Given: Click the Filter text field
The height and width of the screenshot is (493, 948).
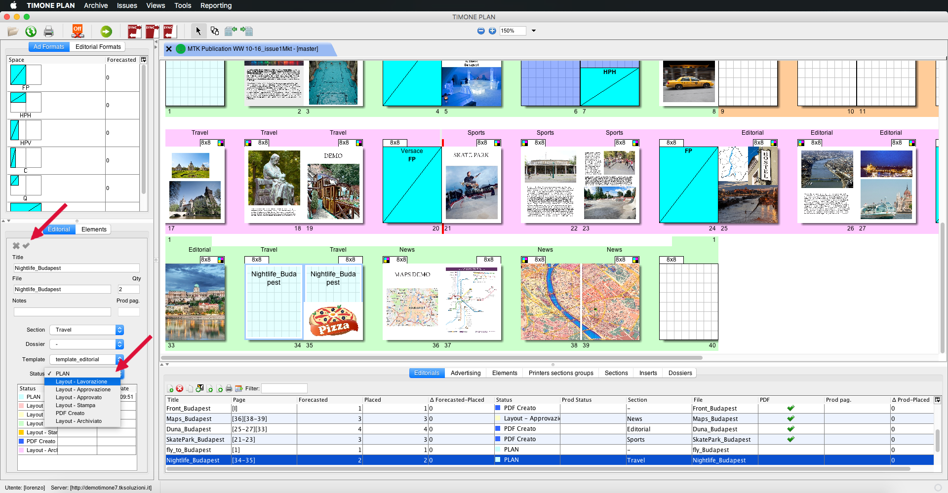Looking at the screenshot, I should 284,389.
